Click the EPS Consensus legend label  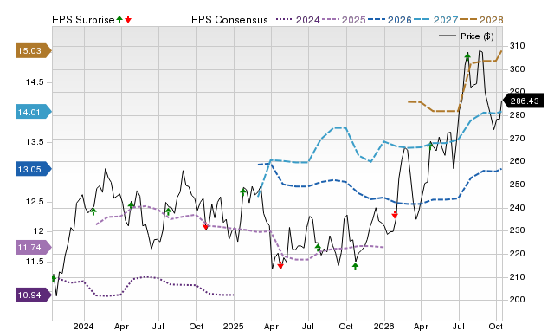tap(229, 20)
